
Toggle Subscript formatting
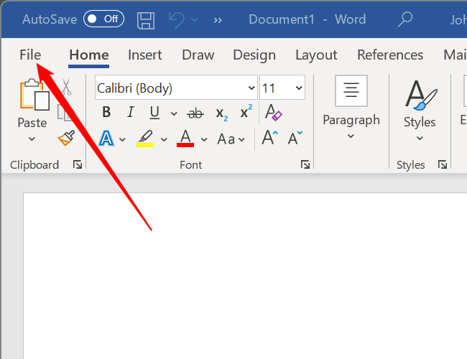pyautogui.click(x=221, y=113)
